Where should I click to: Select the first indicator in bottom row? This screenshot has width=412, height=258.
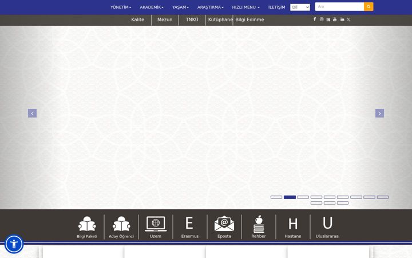tap(316, 203)
